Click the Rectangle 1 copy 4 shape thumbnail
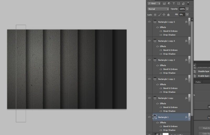This screenshot has width=210, height=135. point(155,41)
